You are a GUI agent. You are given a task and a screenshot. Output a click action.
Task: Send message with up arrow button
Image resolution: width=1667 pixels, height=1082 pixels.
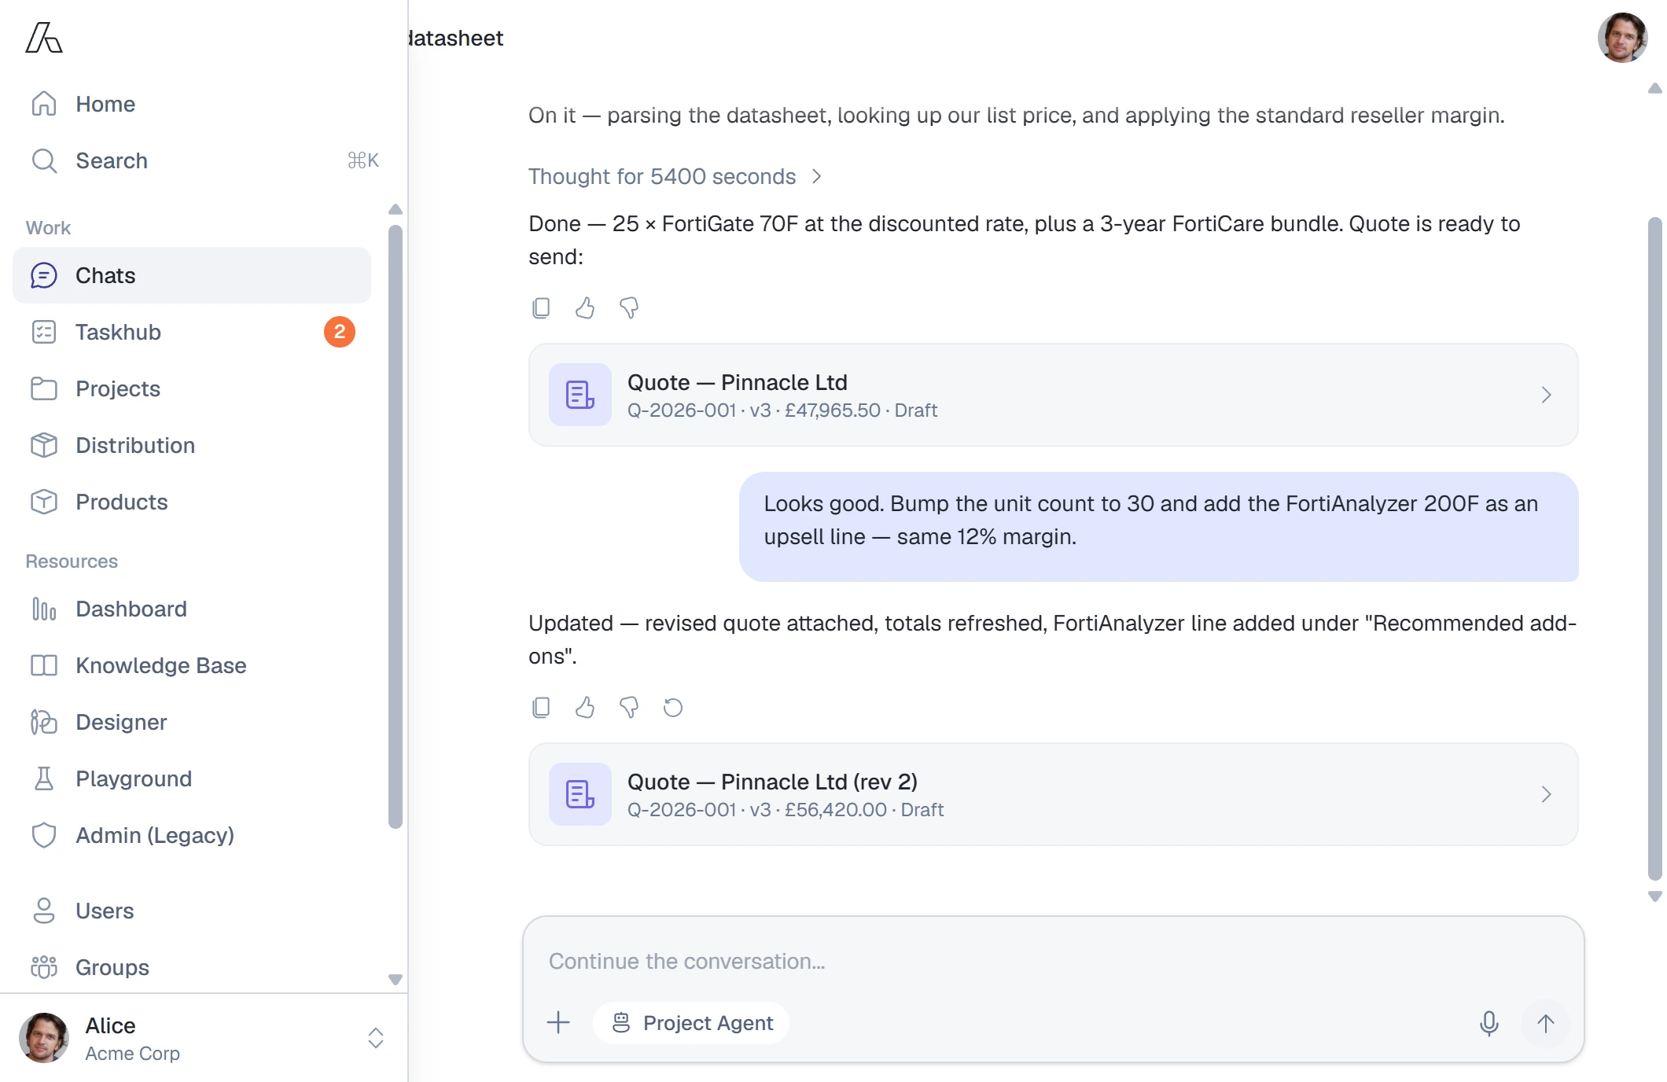(x=1546, y=1022)
